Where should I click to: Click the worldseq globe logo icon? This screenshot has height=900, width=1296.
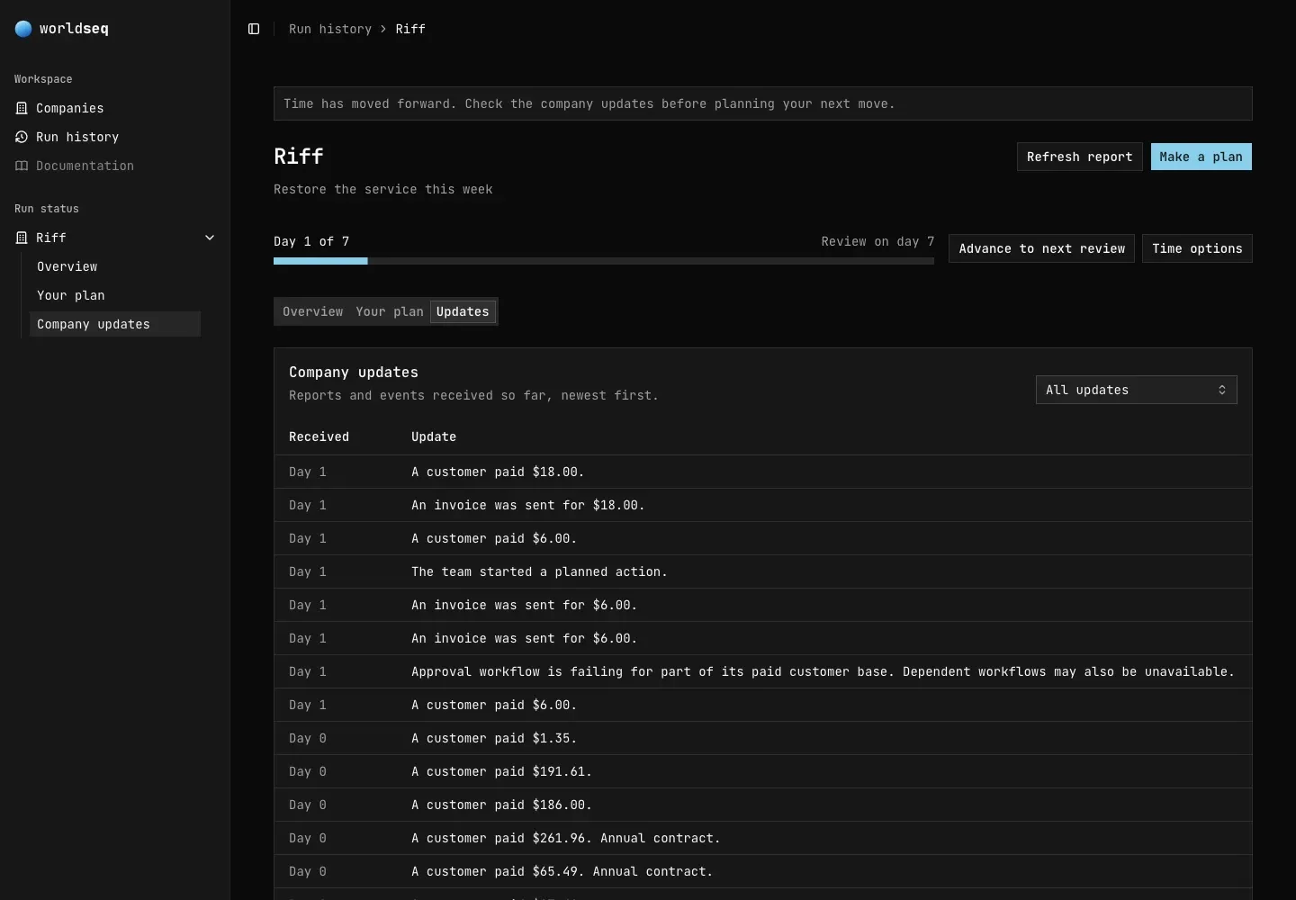click(23, 29)
